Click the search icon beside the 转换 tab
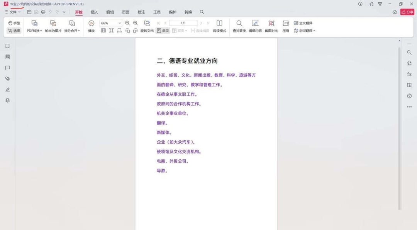Image resolution: width=417 pixels, height=230 pixels. 202,12
